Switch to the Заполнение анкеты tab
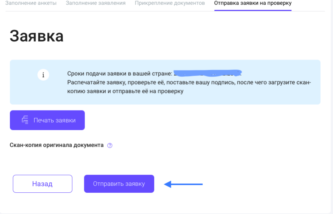The height and width of the screenshot is (214, 333). (x=31, y=3)
